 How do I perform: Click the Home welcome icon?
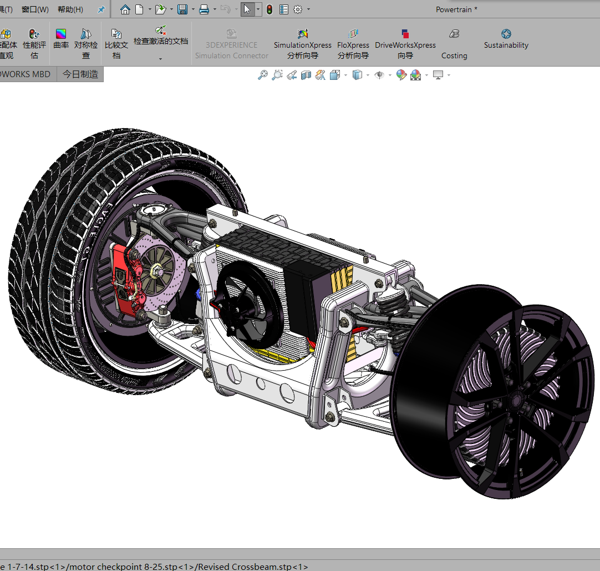[125, 9]
